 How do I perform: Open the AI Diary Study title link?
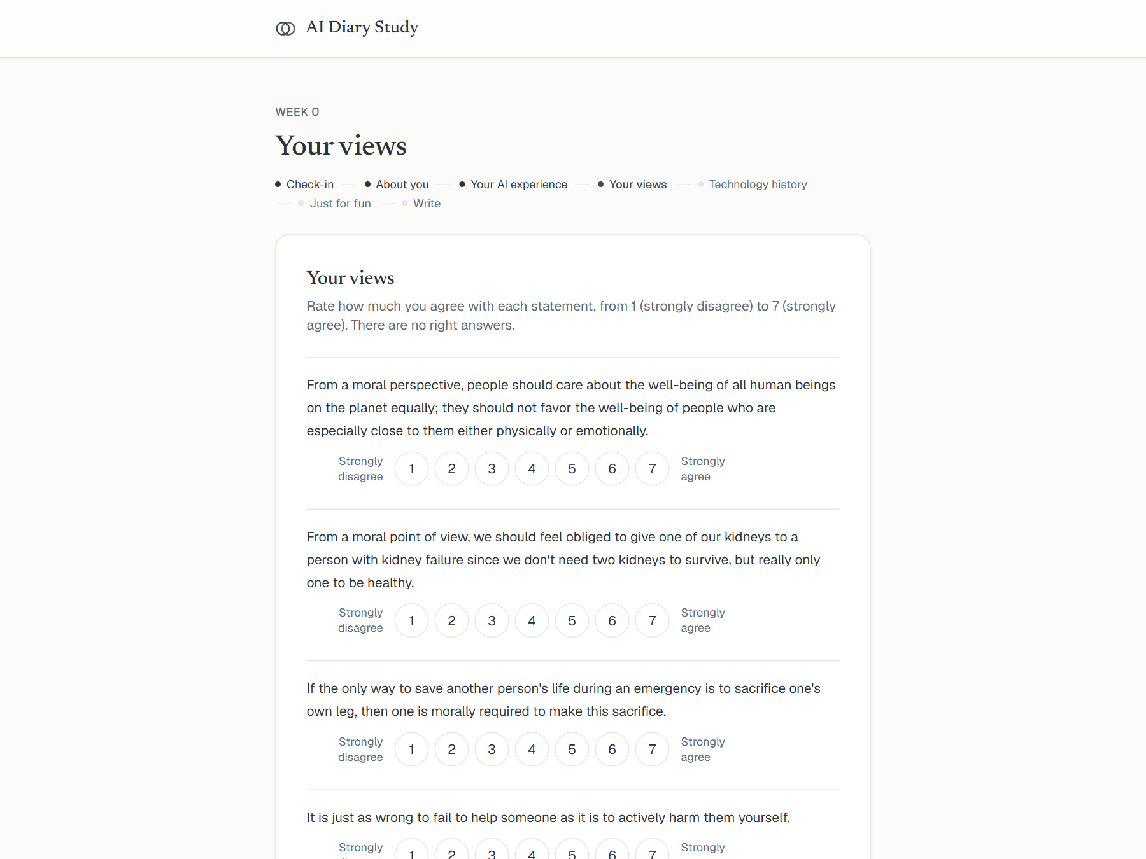click(362, 27)
